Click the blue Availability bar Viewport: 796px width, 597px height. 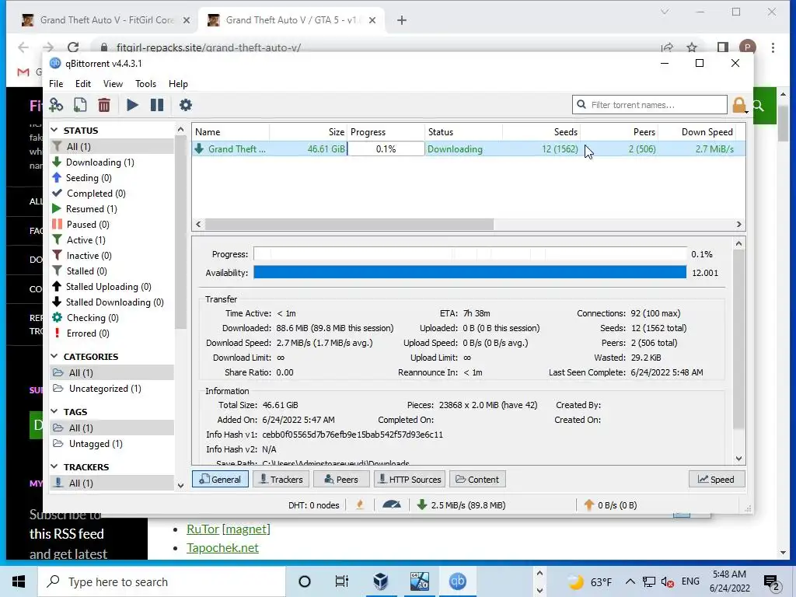coord(470,273)
